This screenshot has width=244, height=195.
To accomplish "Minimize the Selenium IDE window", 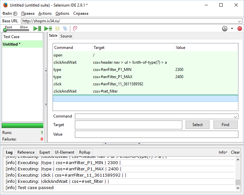I will (206, 5).
